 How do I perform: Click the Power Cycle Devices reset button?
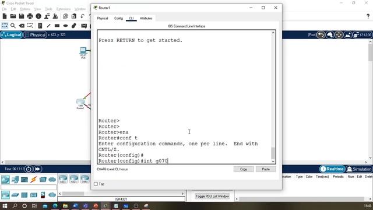29,169
